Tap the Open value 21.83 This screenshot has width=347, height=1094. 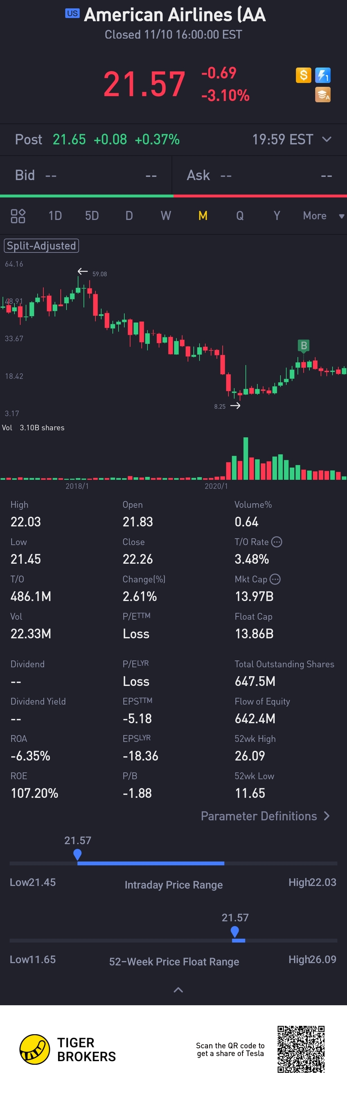(x=138, y=522)
